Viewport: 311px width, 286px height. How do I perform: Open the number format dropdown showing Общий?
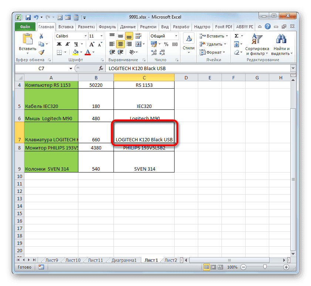pyautogui.click(x=176, y=36)
